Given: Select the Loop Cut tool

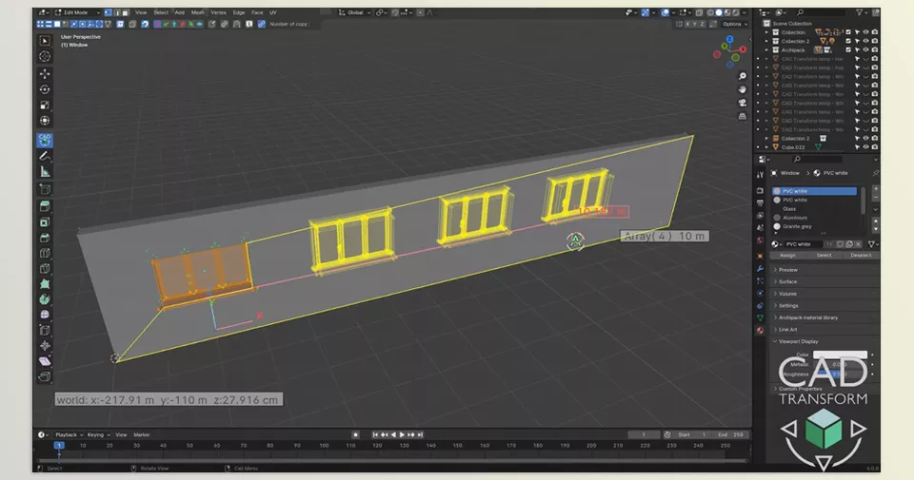Looking at the screenshot, I should point(45,254).
